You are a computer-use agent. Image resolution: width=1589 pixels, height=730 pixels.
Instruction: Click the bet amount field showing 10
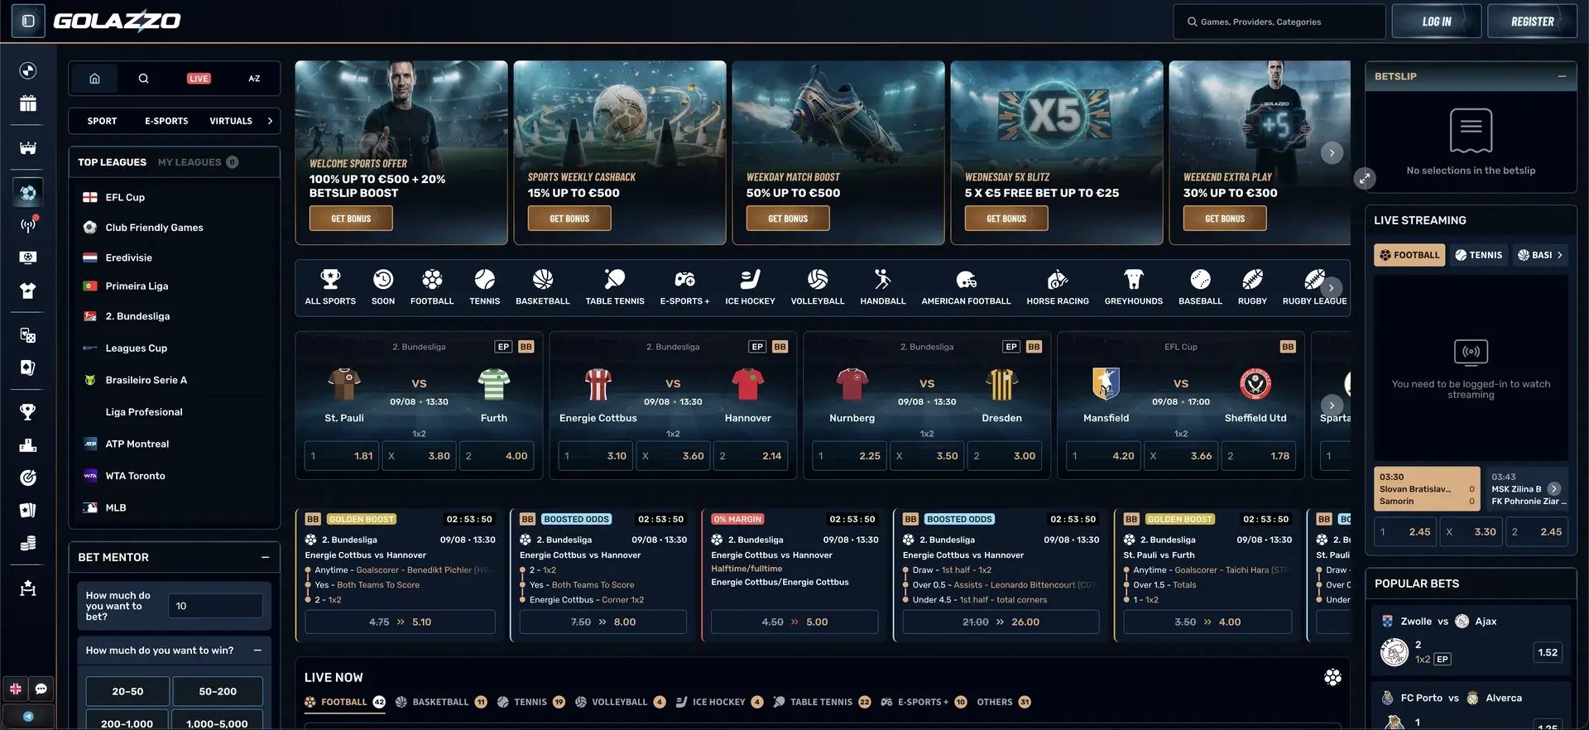[x=215, y=606]
